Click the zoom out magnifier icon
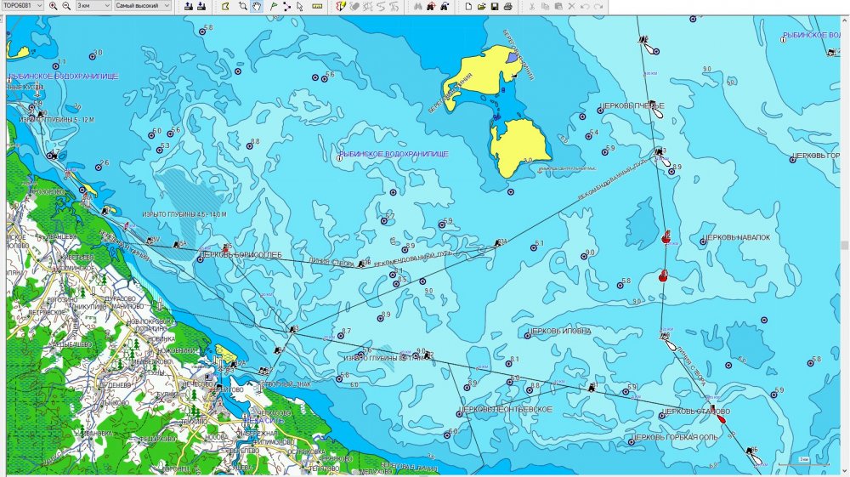 pyautogui.click(x=66, y=6)
